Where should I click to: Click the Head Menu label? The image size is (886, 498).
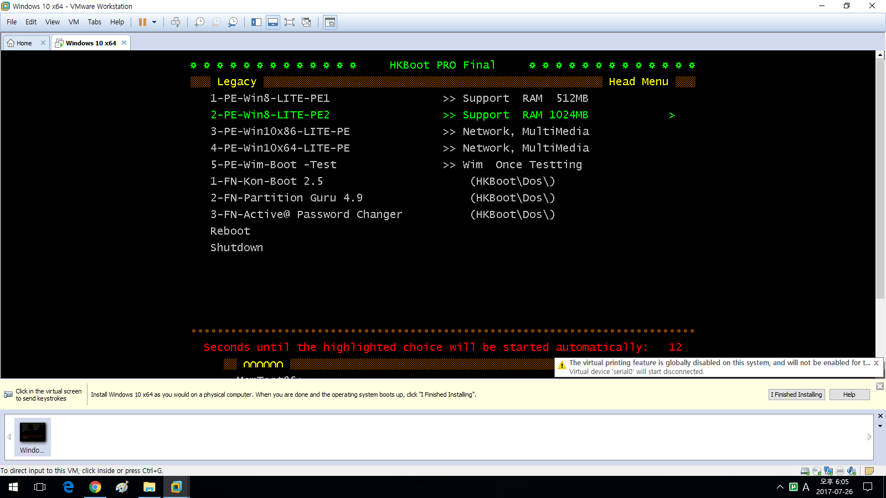pos(638,82)
